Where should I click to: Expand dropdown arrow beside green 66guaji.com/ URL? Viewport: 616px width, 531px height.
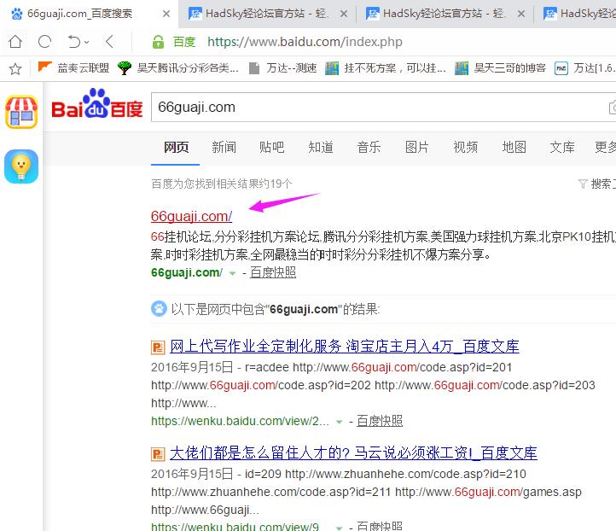point(232,273)
